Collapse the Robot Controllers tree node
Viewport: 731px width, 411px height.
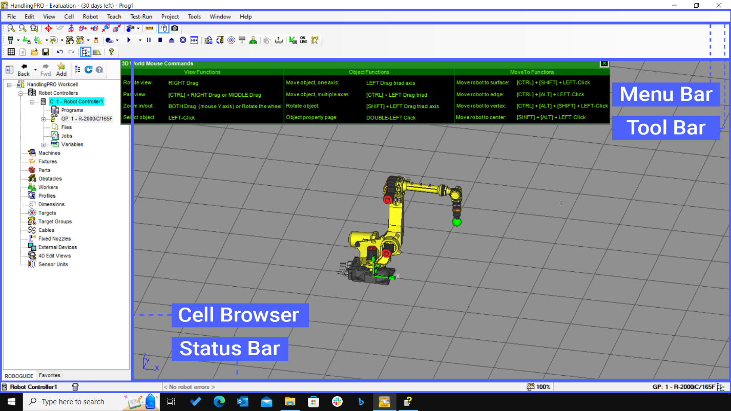[21, 93]
